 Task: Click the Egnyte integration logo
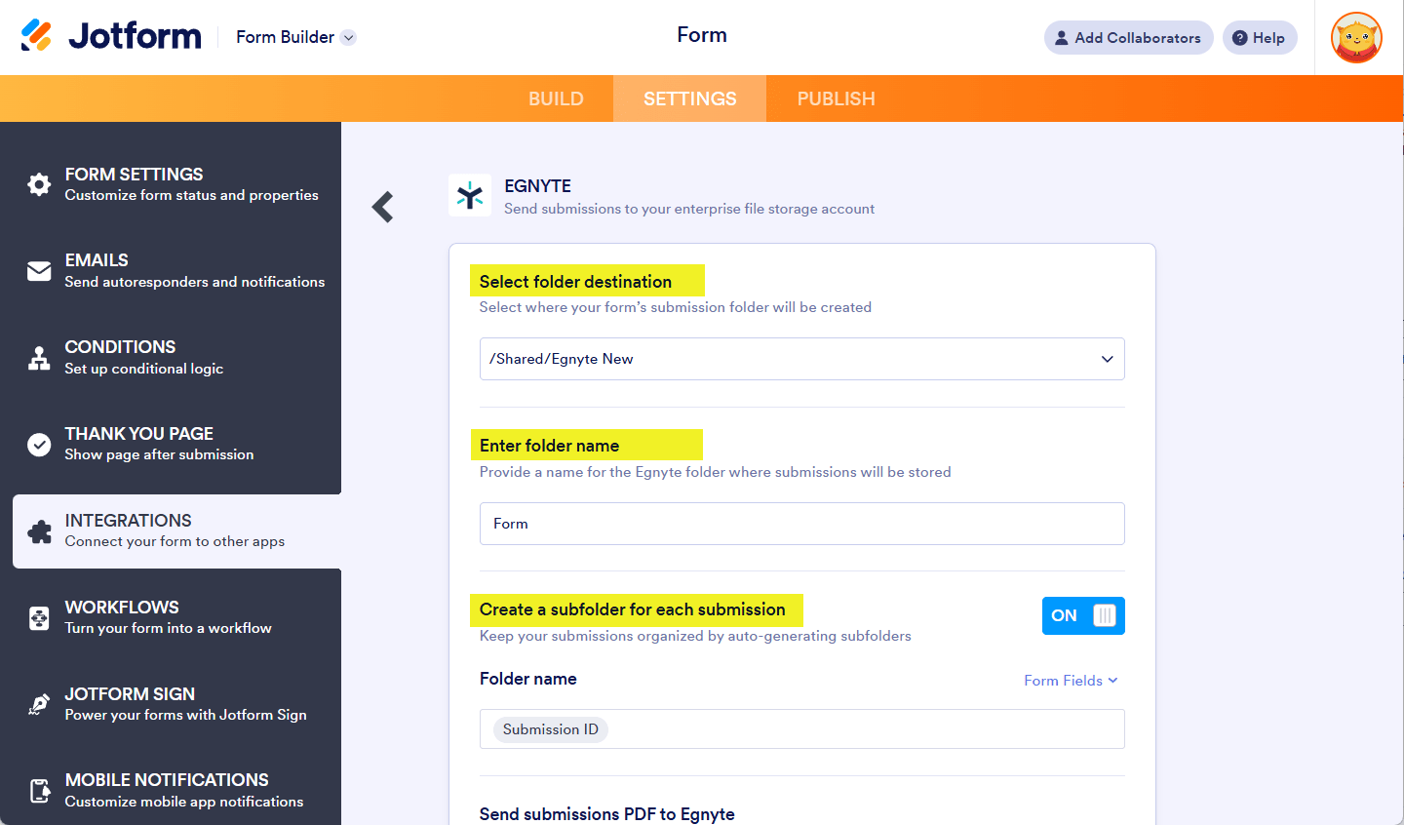[470, 195]
